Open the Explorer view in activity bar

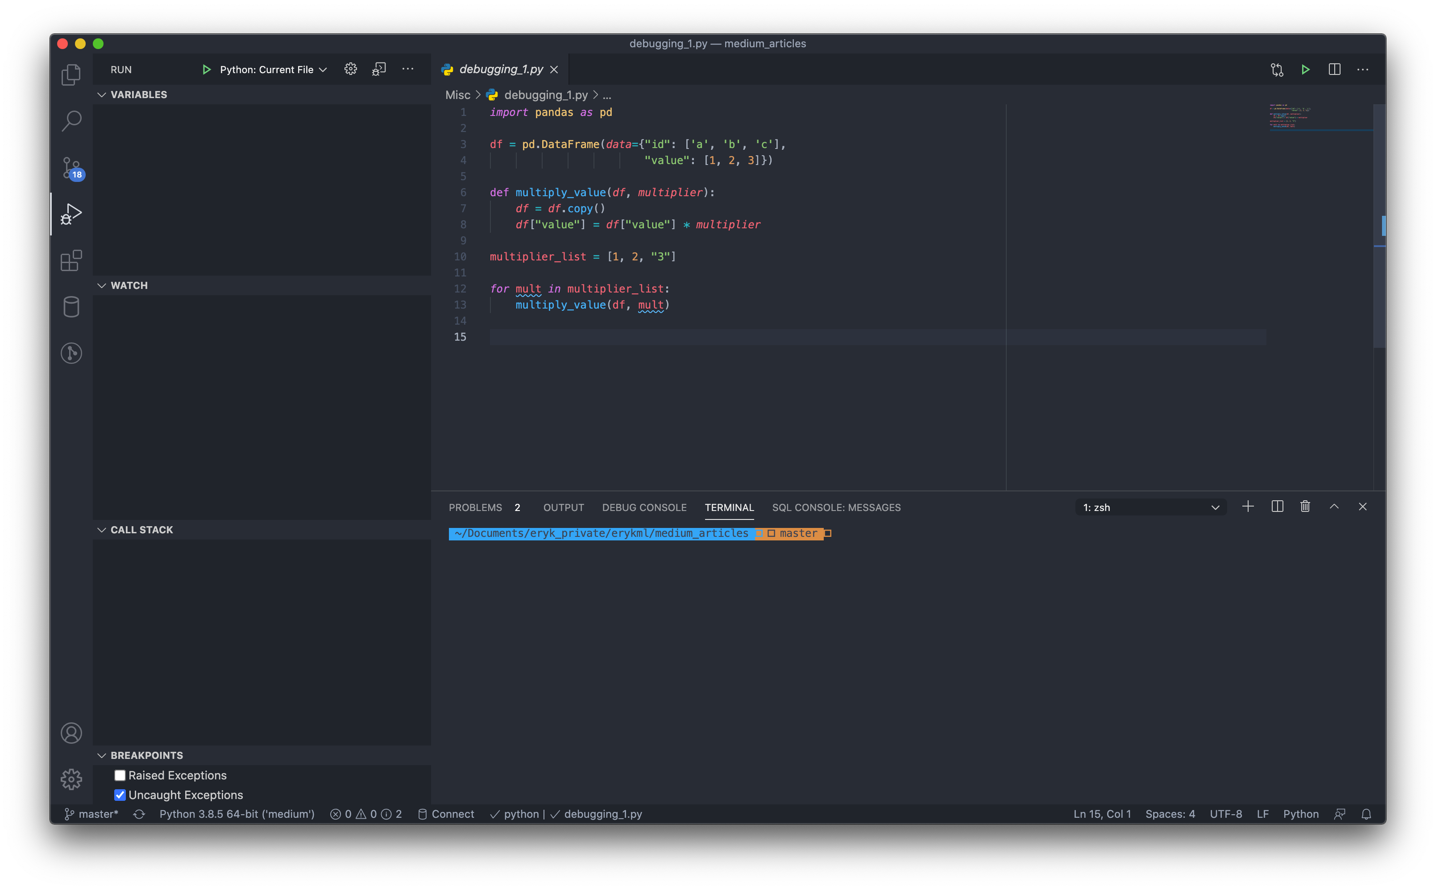[x=71, y=75]
